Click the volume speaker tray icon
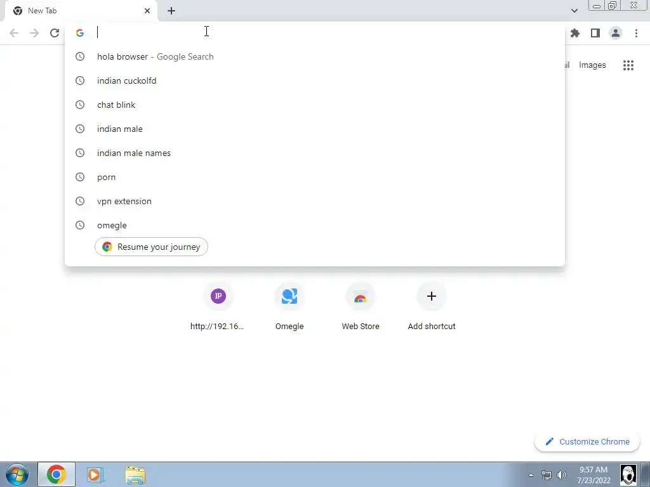This screenshot has height=487, width=650. click(562, 475)
